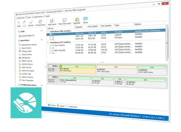Image resolution: width=181 pixels, height=132 pixels.
Task: Select H: (NTFS) 36.79 GB block
Action: point(102,81)
